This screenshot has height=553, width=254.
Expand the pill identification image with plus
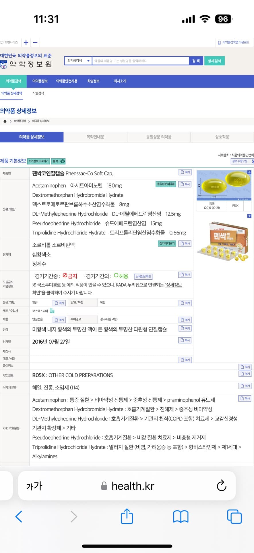pyautogui.click(x=249, y=172)
